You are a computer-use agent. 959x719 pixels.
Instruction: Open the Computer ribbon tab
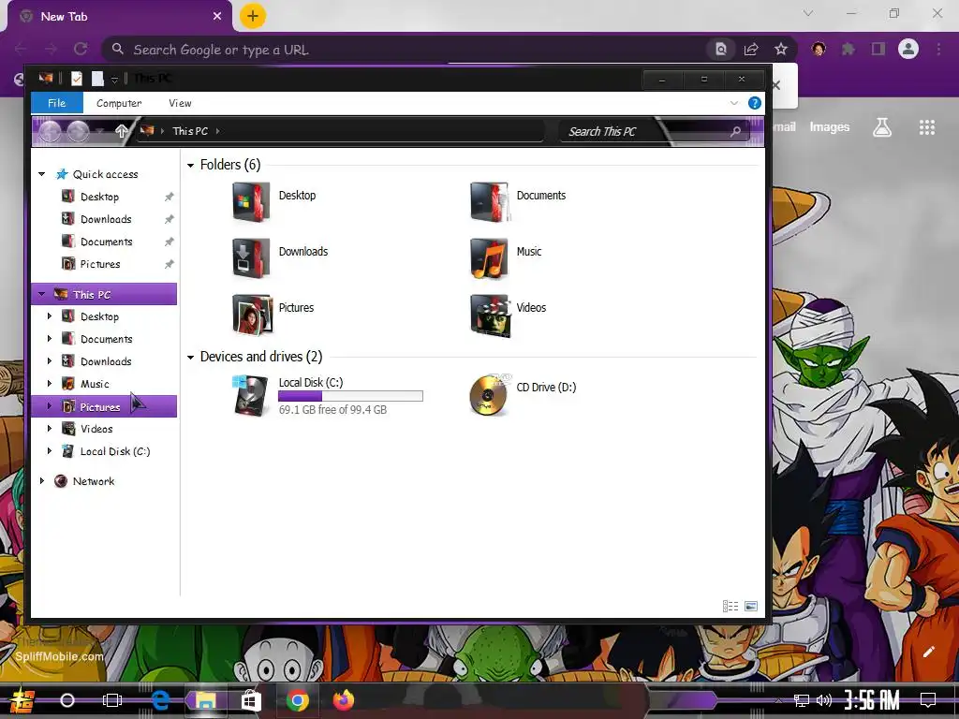tap(119, 103)
